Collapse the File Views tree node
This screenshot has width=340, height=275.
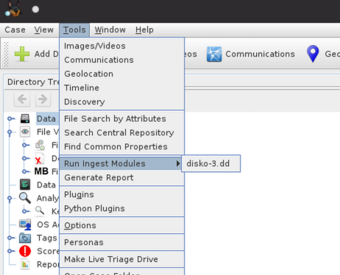pos(10,132)
